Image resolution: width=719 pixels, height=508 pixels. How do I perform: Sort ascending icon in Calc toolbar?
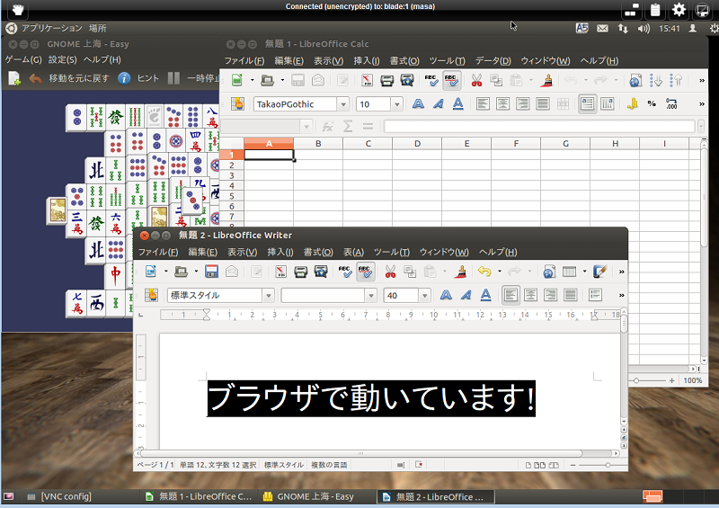coord(656,80)
